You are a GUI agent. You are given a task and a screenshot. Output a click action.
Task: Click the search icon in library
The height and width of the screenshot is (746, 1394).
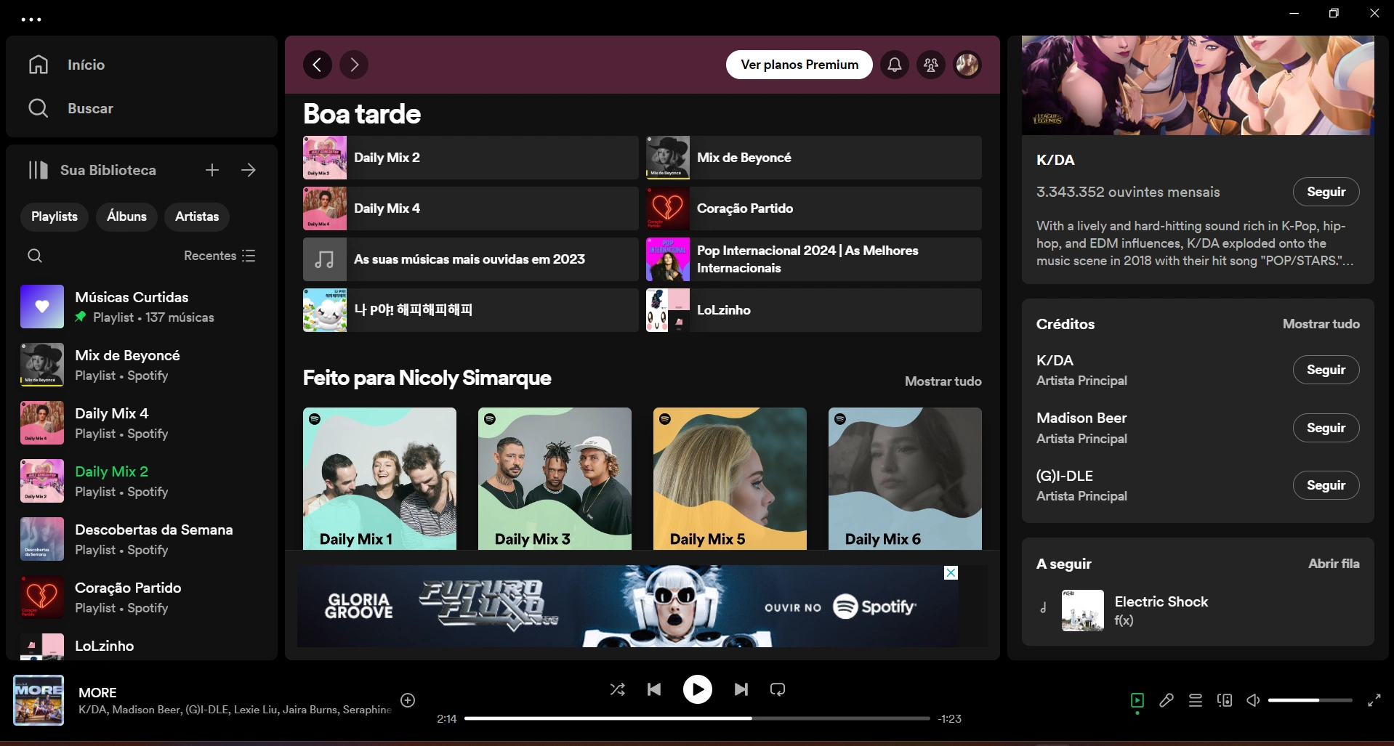pos(35,256)
